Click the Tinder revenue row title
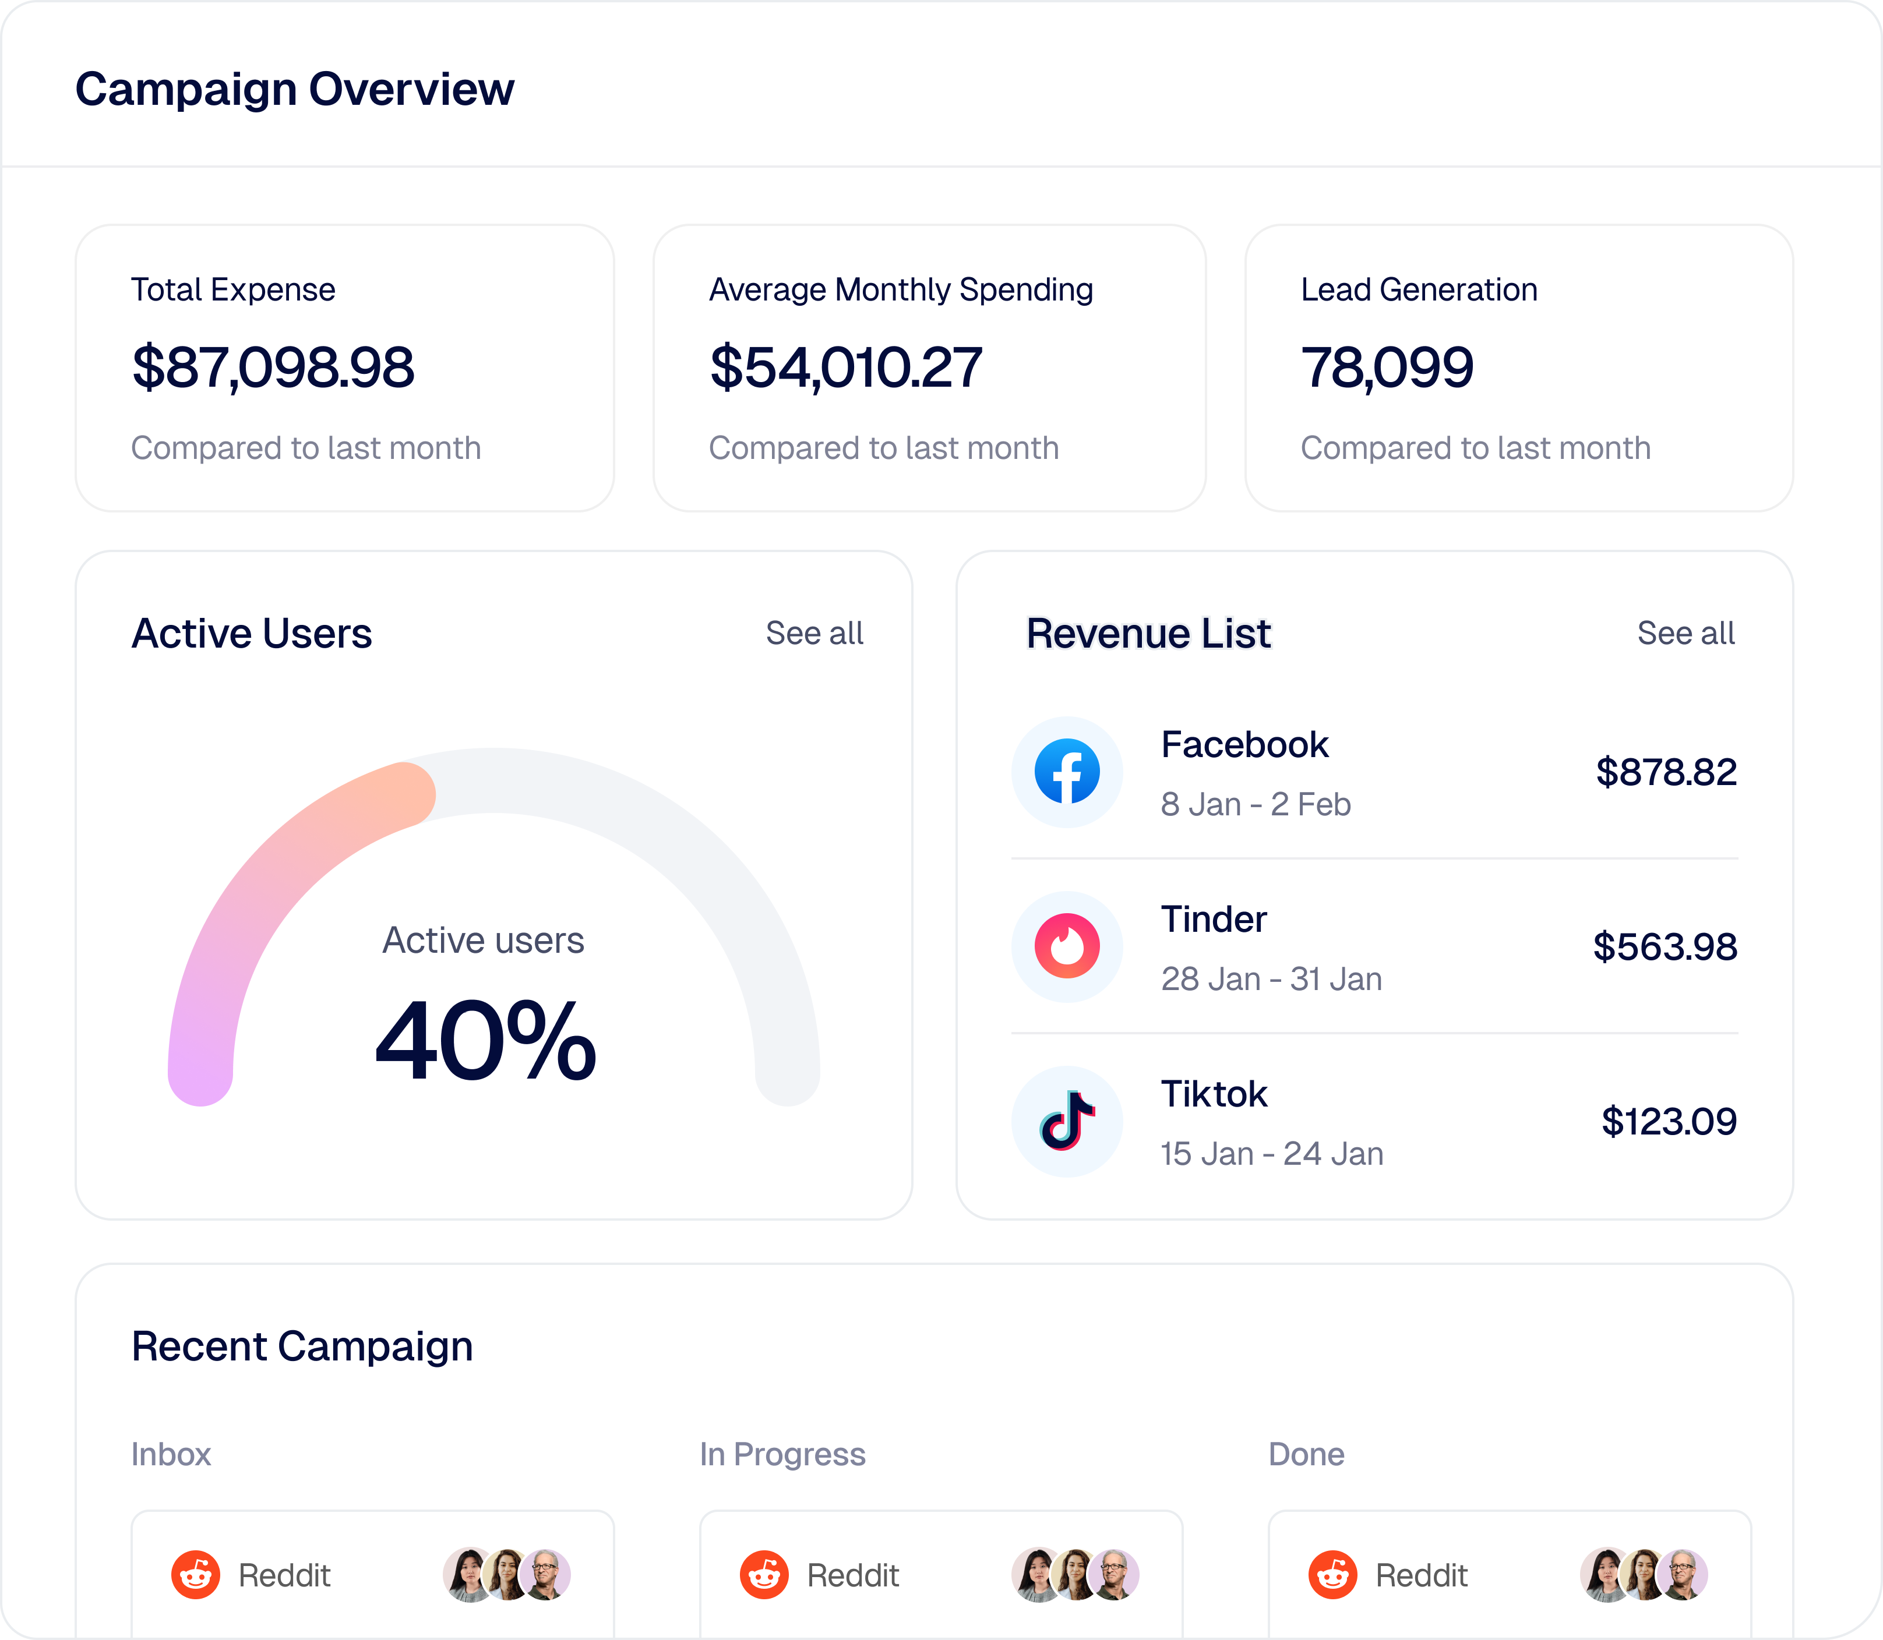This screenshot has width=1883, height=1640. click(1214, 920)
